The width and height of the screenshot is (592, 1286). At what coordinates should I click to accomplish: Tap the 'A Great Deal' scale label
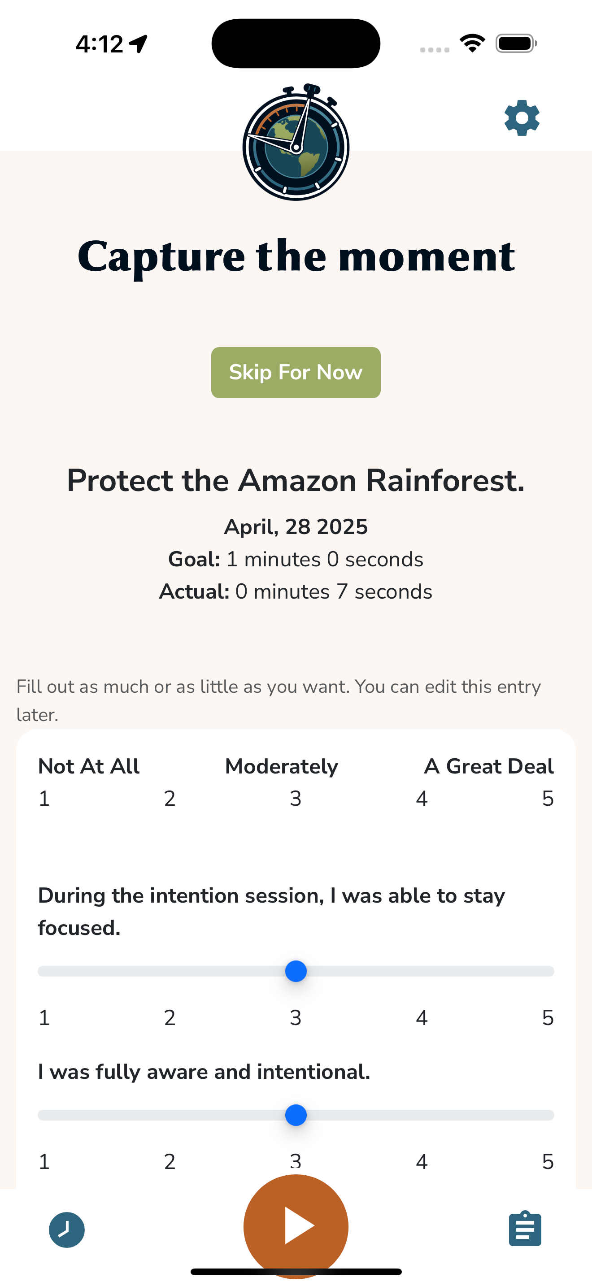[x=489, y=766]
